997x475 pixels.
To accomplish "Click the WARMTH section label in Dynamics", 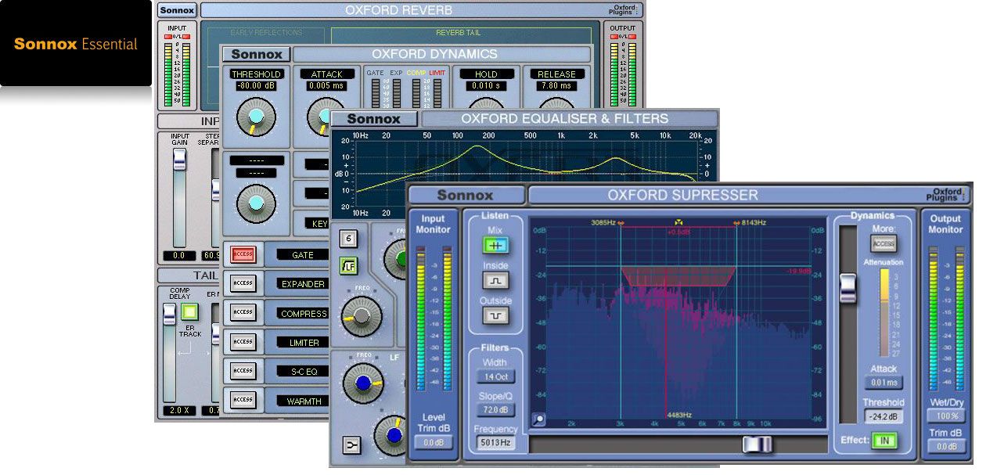I will click(304, 401).
